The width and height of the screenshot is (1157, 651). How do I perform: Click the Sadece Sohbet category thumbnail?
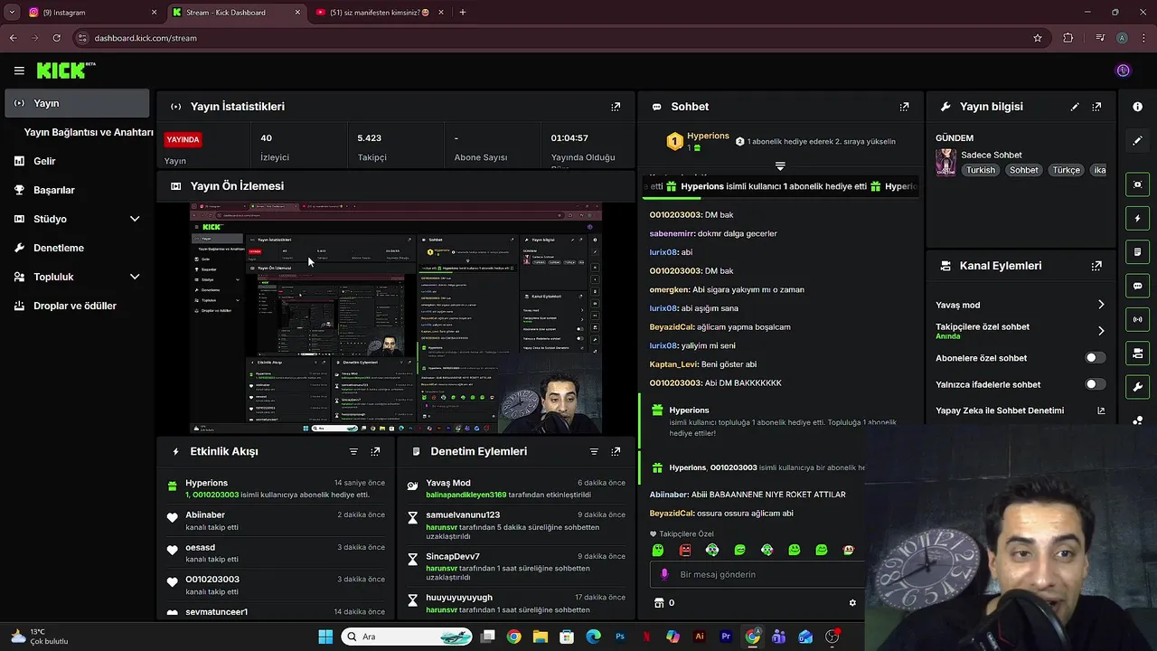point(945,163)
